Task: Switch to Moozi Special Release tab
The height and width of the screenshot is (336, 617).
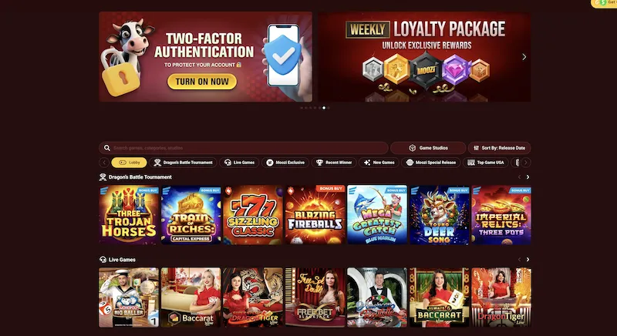Action: click(x=431, y=163)
